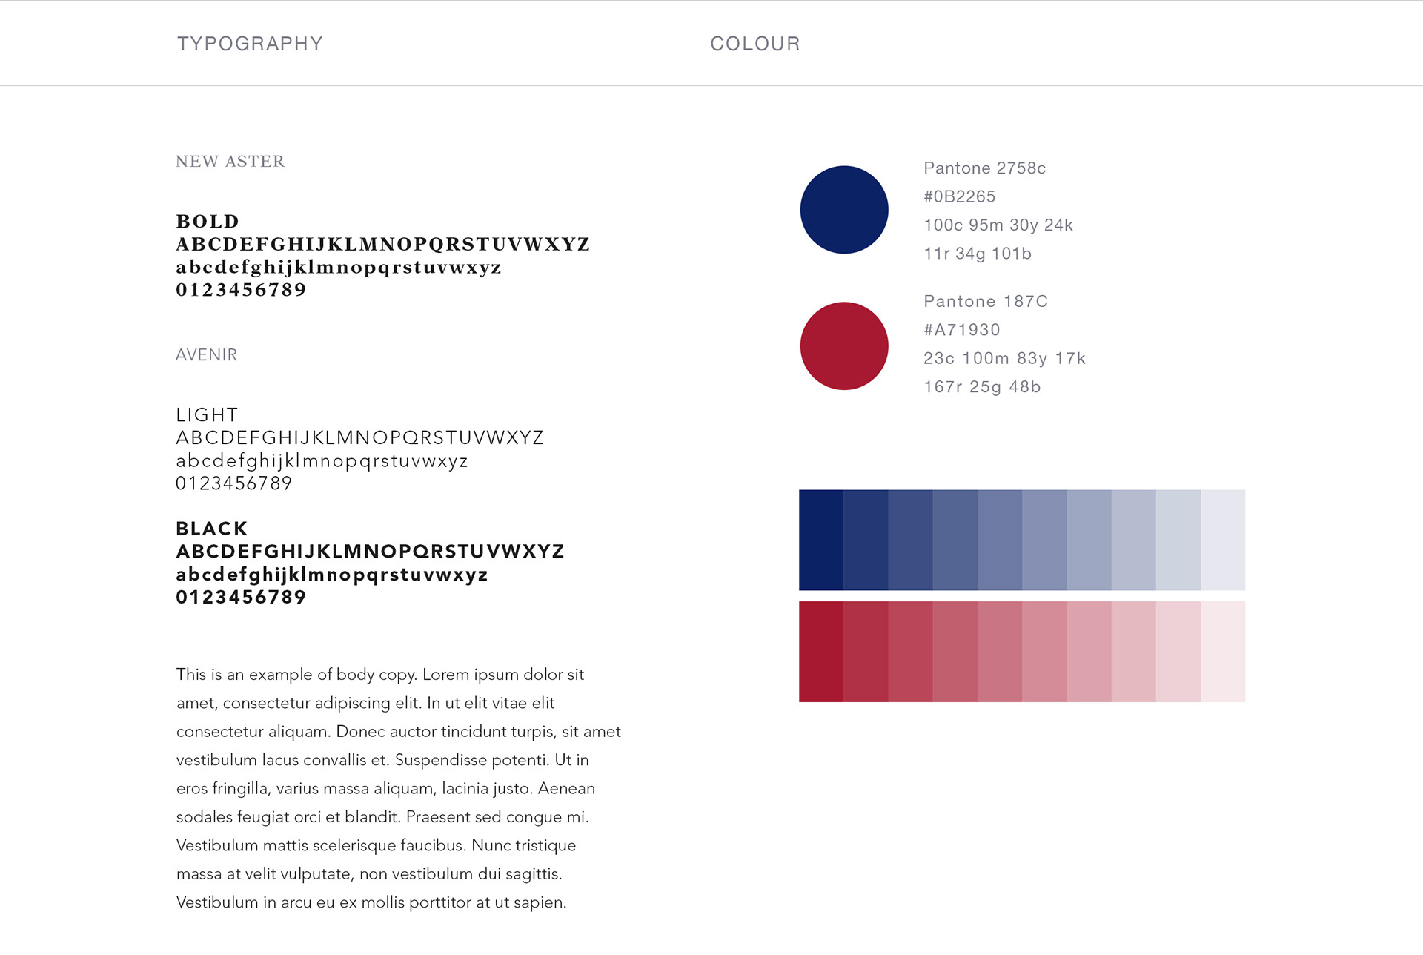Click the #0B2265 hex code text
Screen dimensions: 1423x955
960,196
